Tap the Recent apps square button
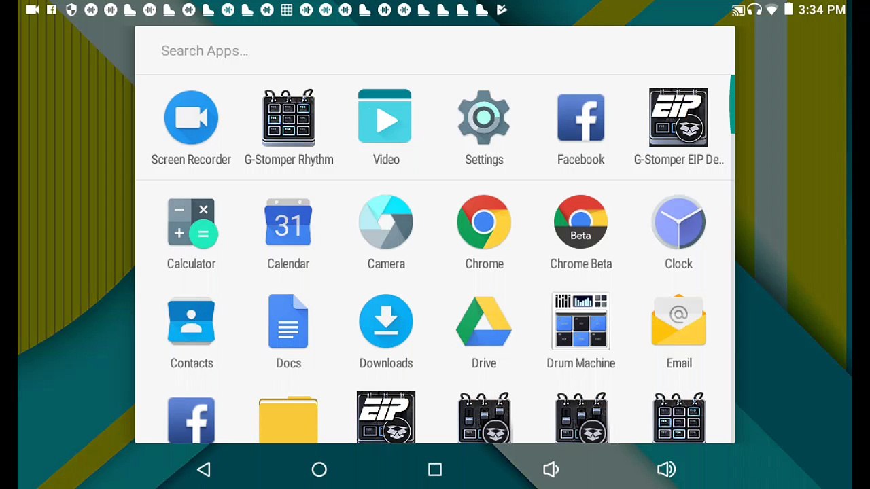The width and height of the screenshot is (870, 489). click(435, 469)
